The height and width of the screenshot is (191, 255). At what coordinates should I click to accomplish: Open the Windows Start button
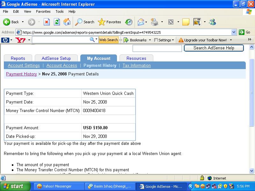pos(15,186)
